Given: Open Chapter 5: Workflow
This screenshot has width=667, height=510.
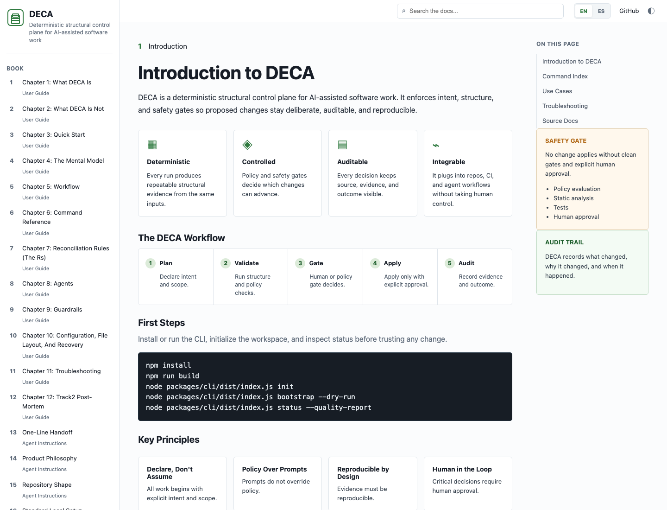Looking at the screenshot, I should point(60,191).
